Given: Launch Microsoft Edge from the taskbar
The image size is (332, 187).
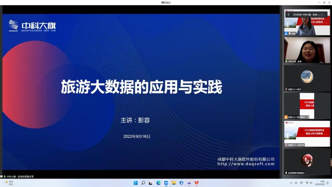Looking at the screenshot, I should pyautogui.click(x=158, y=183).
